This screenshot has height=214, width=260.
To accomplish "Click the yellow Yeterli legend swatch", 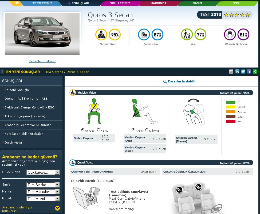I will coord(231,107).
